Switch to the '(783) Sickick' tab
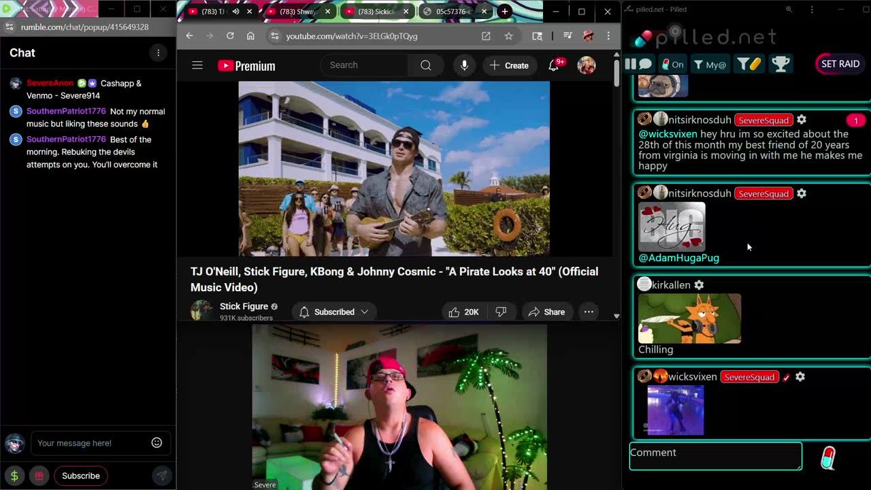 tap(376, 12)
